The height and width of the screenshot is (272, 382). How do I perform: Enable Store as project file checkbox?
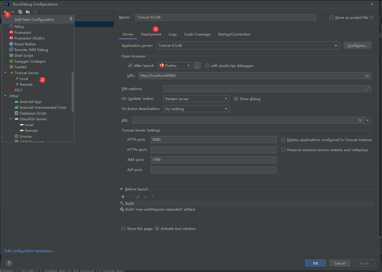coord(331,17)
